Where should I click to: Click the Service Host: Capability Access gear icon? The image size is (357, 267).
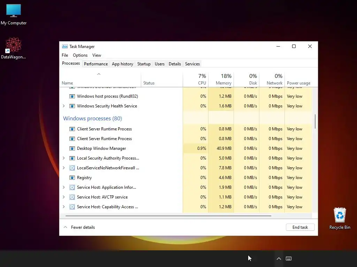pos(72,207)
